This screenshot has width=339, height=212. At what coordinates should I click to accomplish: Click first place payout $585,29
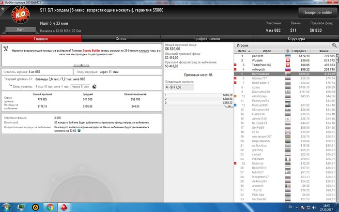pyautogui.click(x=228, y=95)
